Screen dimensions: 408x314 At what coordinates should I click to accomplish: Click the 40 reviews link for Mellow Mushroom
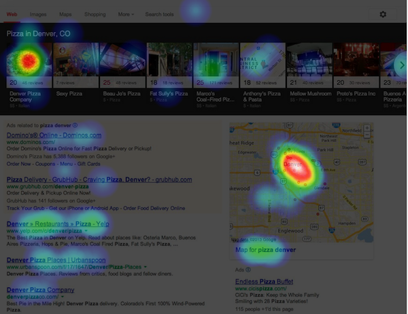[x=313, y=83]
